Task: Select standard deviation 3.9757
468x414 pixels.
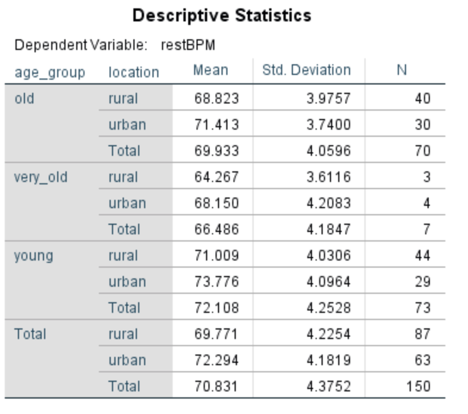Action: tap(329, 99)
